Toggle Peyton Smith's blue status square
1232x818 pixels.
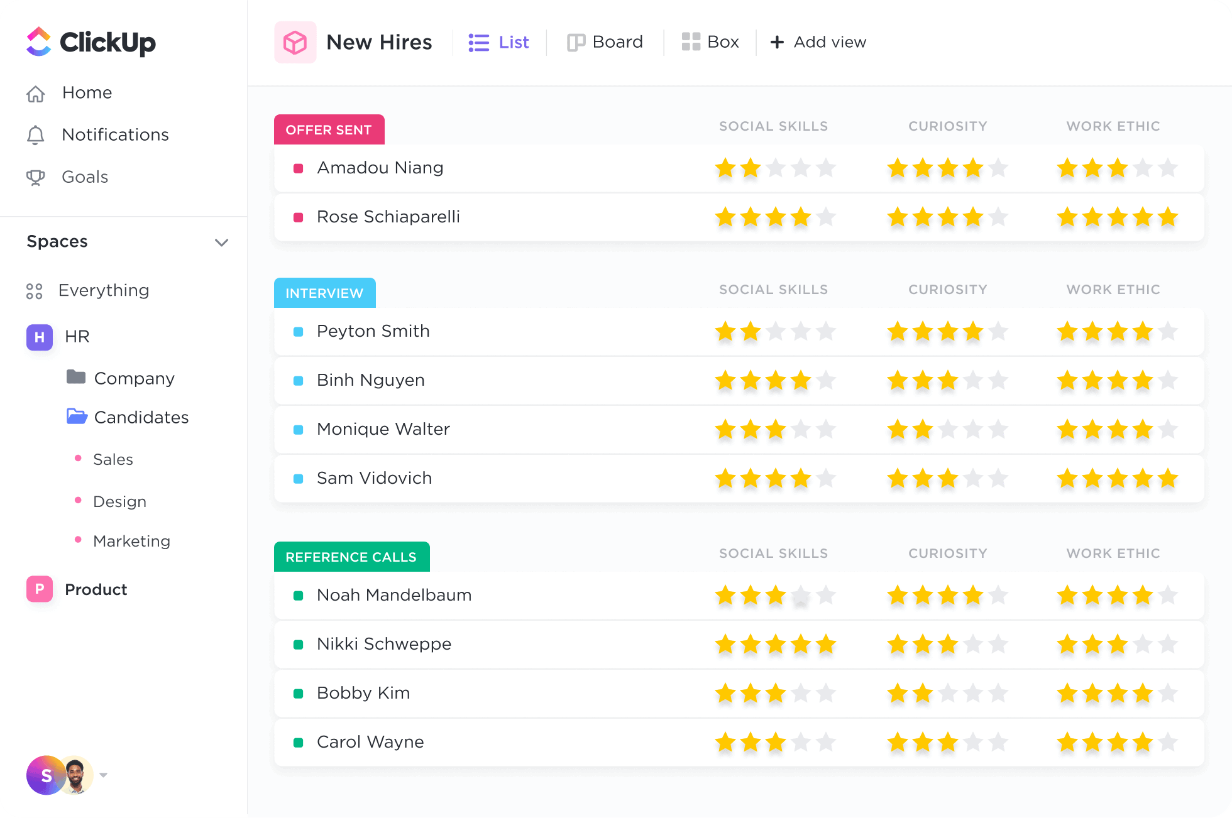pyautogui.click(x=299, y=332)
